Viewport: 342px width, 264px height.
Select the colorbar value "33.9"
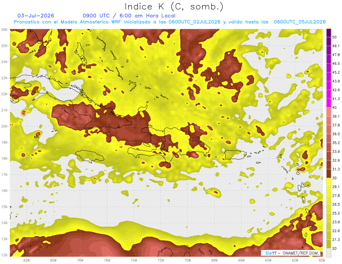(x=335, y=152)
